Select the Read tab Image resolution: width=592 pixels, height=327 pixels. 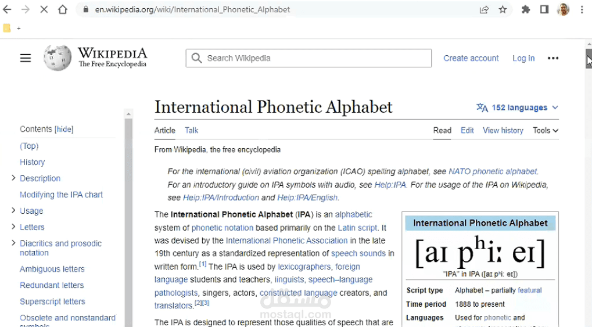(x=442, y=130)
